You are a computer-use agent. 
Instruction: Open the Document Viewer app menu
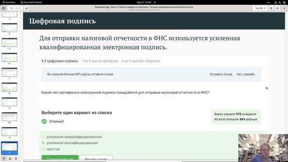coord(31,2)
